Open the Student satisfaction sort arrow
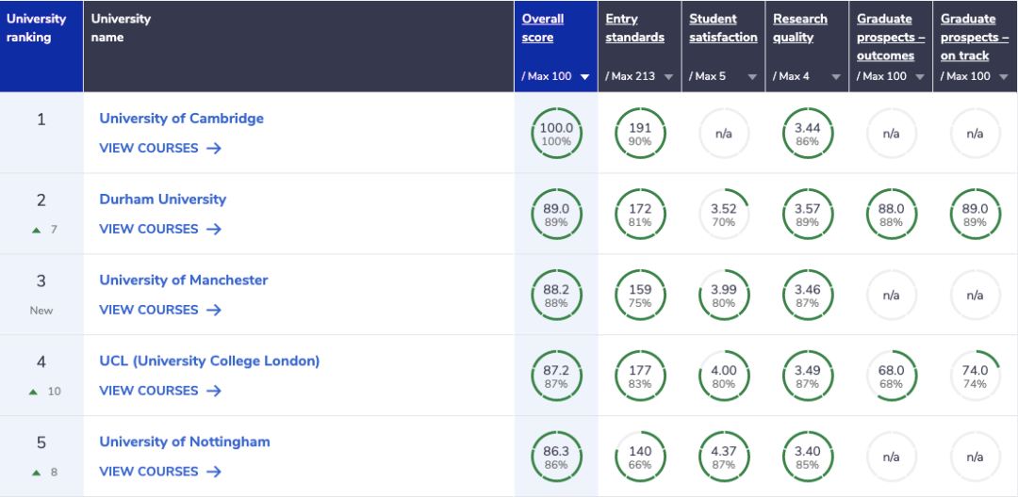 [752, 77]
